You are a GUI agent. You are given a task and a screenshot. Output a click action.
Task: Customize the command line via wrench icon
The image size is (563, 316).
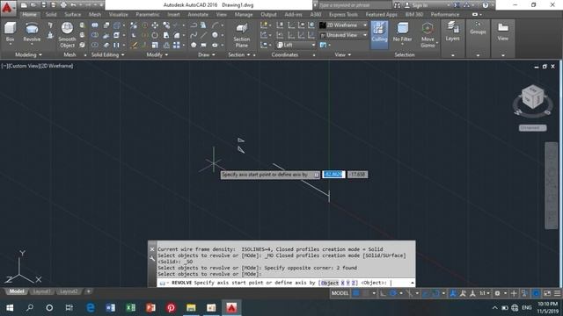click(152, 258)
